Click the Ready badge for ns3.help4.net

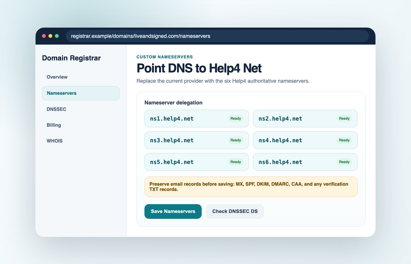pos(236,140)
